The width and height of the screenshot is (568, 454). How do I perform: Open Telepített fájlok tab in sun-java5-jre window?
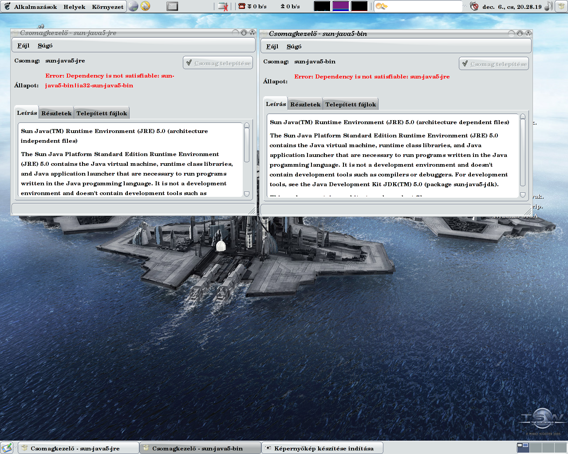[102, 113]
